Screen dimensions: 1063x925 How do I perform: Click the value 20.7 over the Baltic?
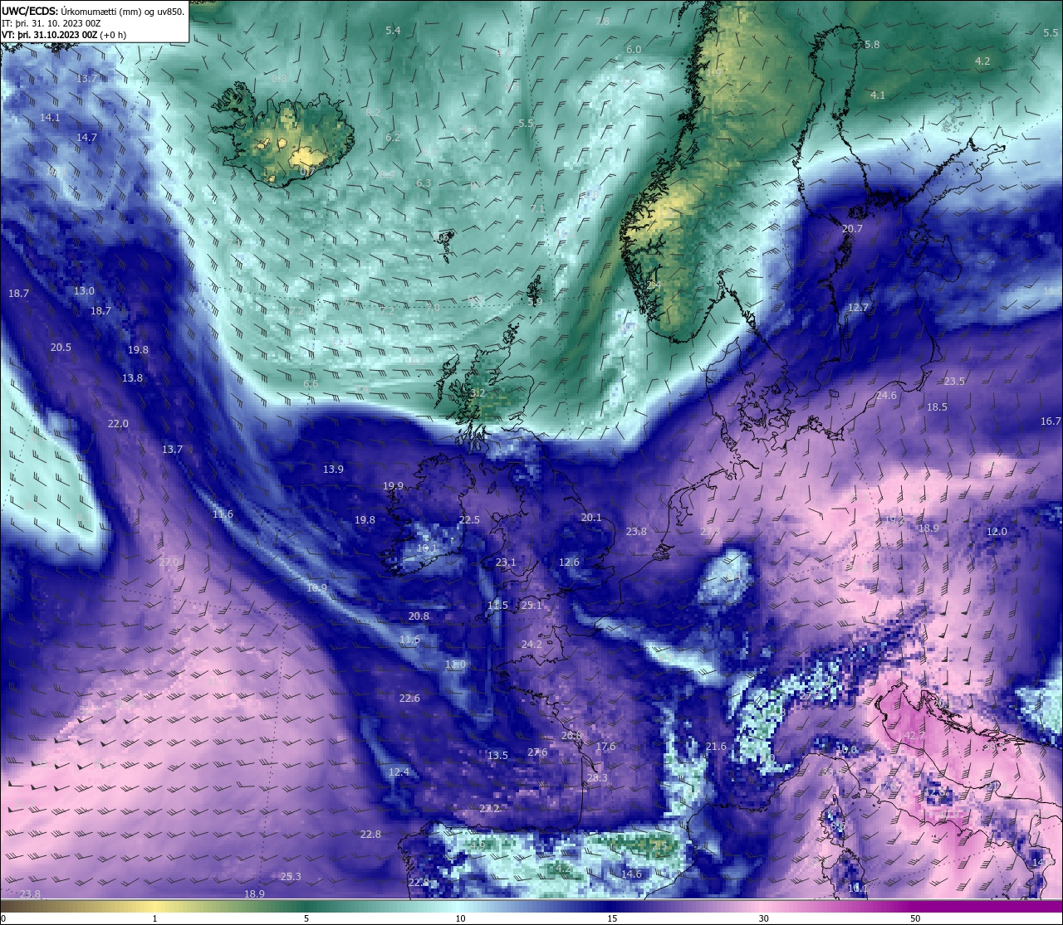852,229
